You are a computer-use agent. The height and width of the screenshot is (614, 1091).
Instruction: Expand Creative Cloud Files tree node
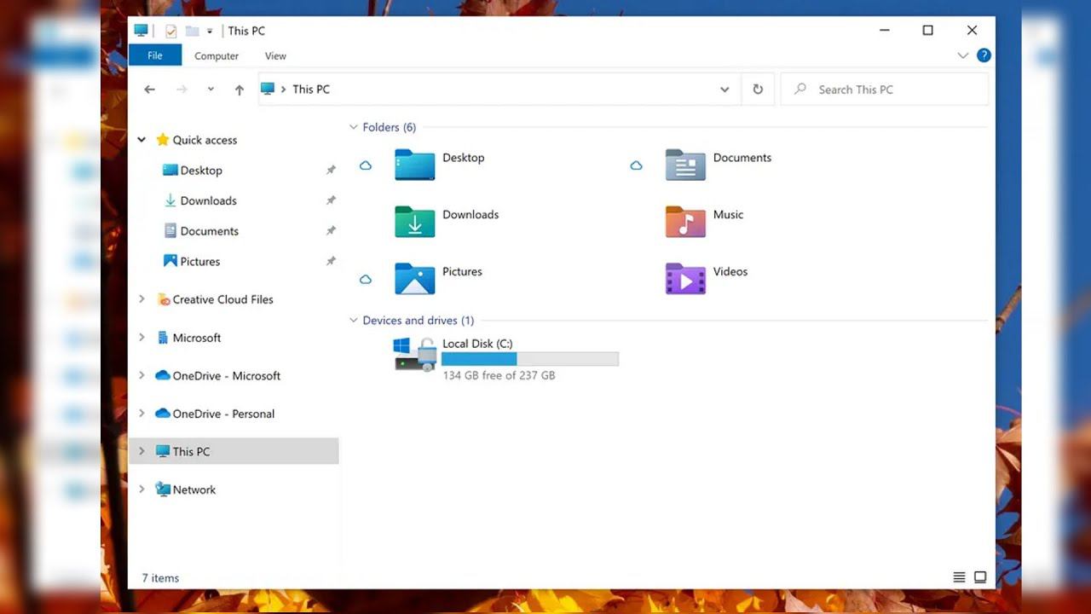coord(141,299)
